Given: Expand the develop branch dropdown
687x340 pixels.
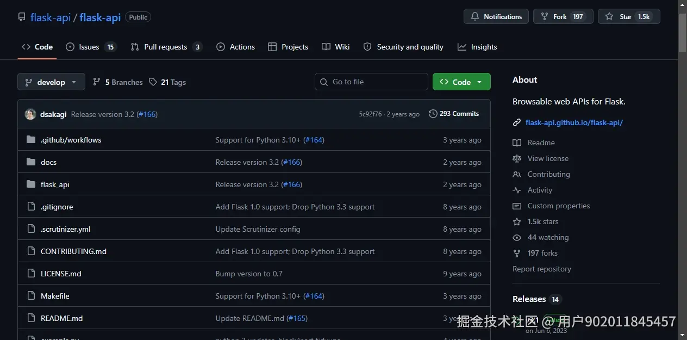Looking at the screenshot, I should pyautogui.click(x=51, y=82).
